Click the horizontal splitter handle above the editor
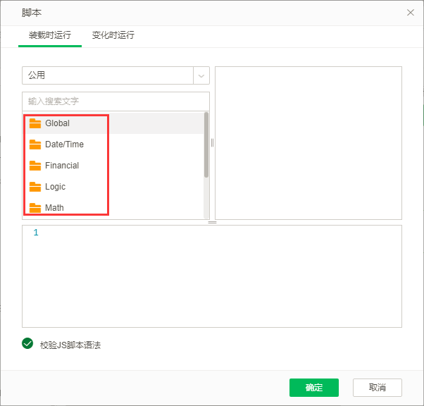The image size is (424, 406). pos(212,222)
